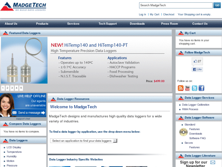Open the Humidity category
The height and width of the screenshot is (167, 222).
pyautogui.click(x=12, y=157)
